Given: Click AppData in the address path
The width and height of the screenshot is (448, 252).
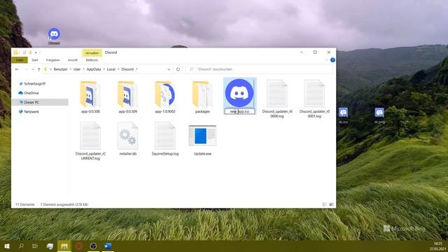Looking at the screenshot, I should coord(94,69).
